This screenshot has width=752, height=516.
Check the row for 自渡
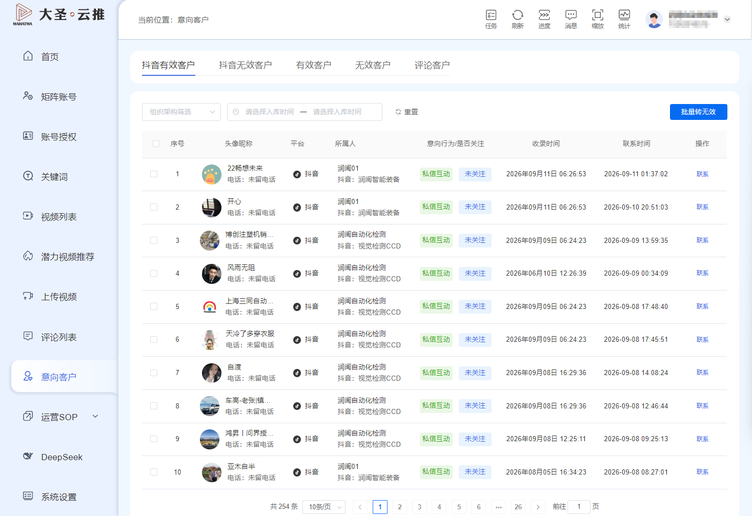(x=154, y=373)
